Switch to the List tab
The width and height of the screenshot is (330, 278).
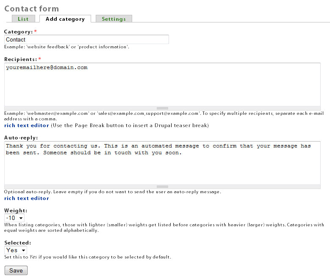click(x=23, y=19)
